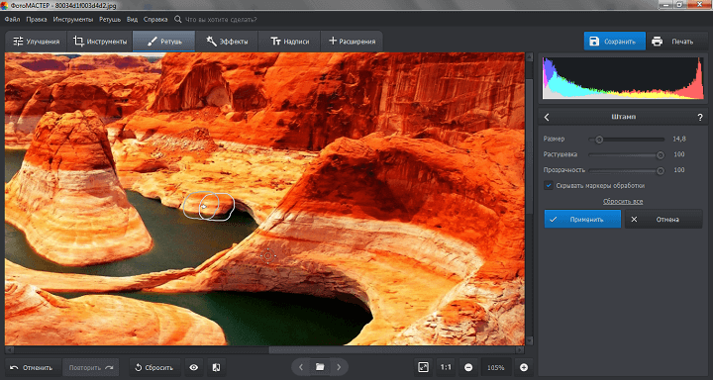Image resolution: width=713 pixels, height=380 pixels.
Task: Open the Вид menu
Action: [x=132, y=20]
